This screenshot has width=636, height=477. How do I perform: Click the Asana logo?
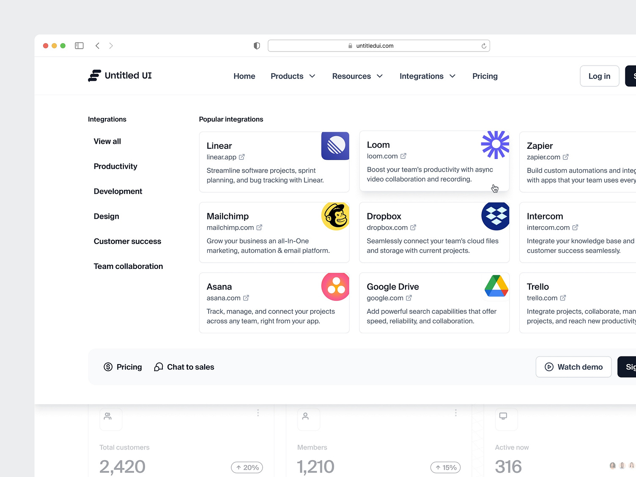tap(335, 287)
